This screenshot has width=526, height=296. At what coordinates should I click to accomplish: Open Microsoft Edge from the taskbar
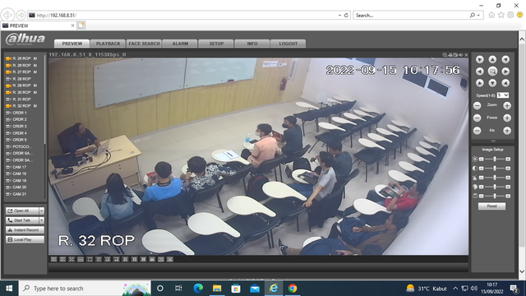pos(198,289)
